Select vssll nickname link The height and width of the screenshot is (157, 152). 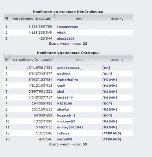pyautogui.click(x=61, y=86)
